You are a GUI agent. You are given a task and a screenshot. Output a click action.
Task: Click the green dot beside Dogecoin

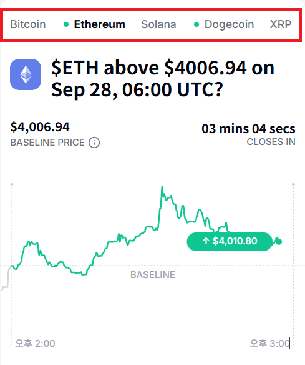pos(196,24)
